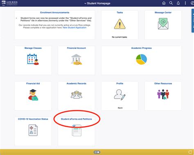This screenshot has width=194, height=155.
Task: Click the Academic Records title
Action: 77,83
